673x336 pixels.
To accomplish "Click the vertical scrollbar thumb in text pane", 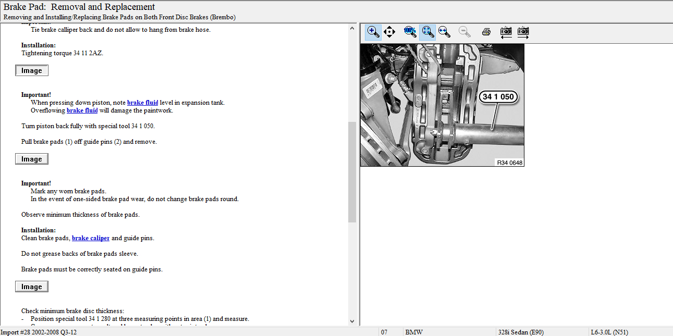I will coord(352,172).
